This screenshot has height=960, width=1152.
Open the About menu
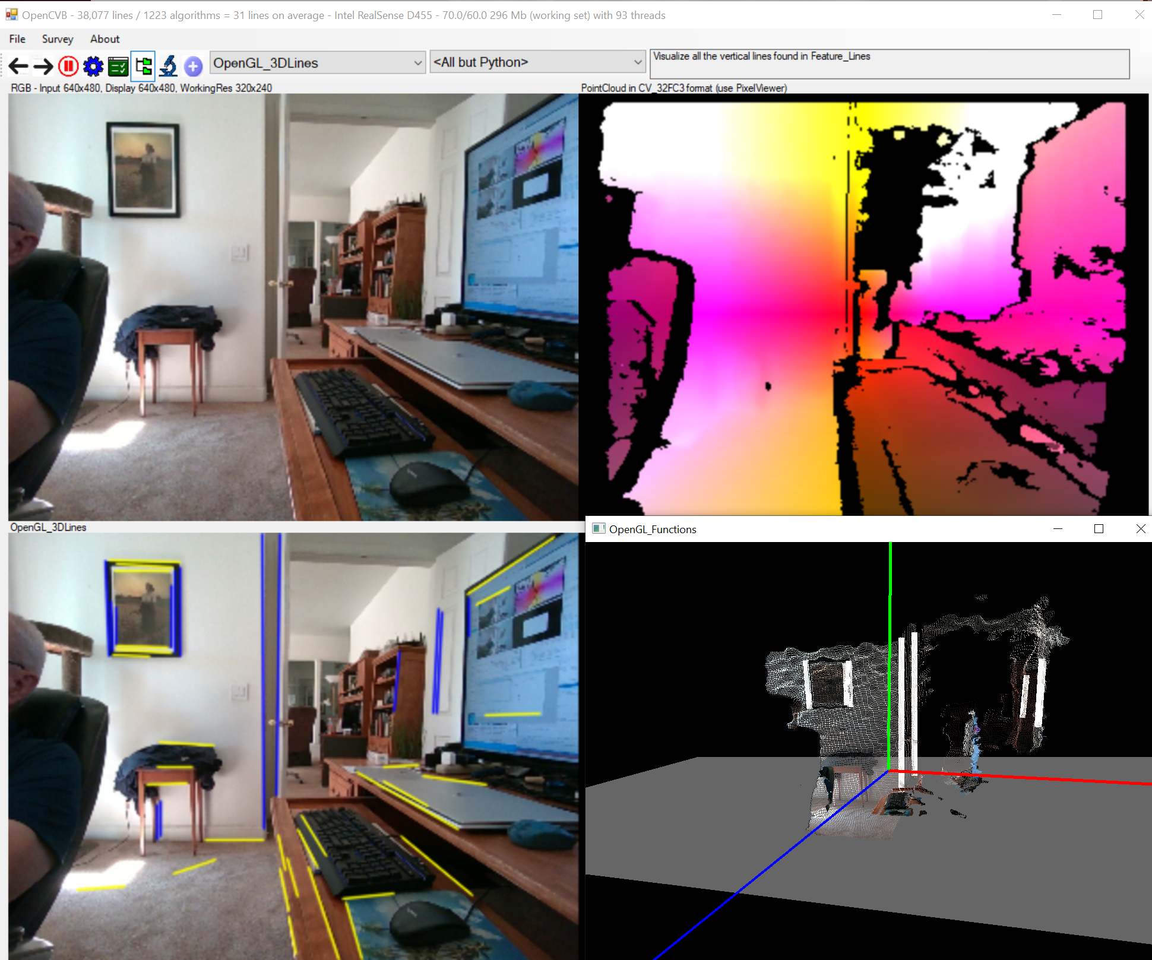105,39
